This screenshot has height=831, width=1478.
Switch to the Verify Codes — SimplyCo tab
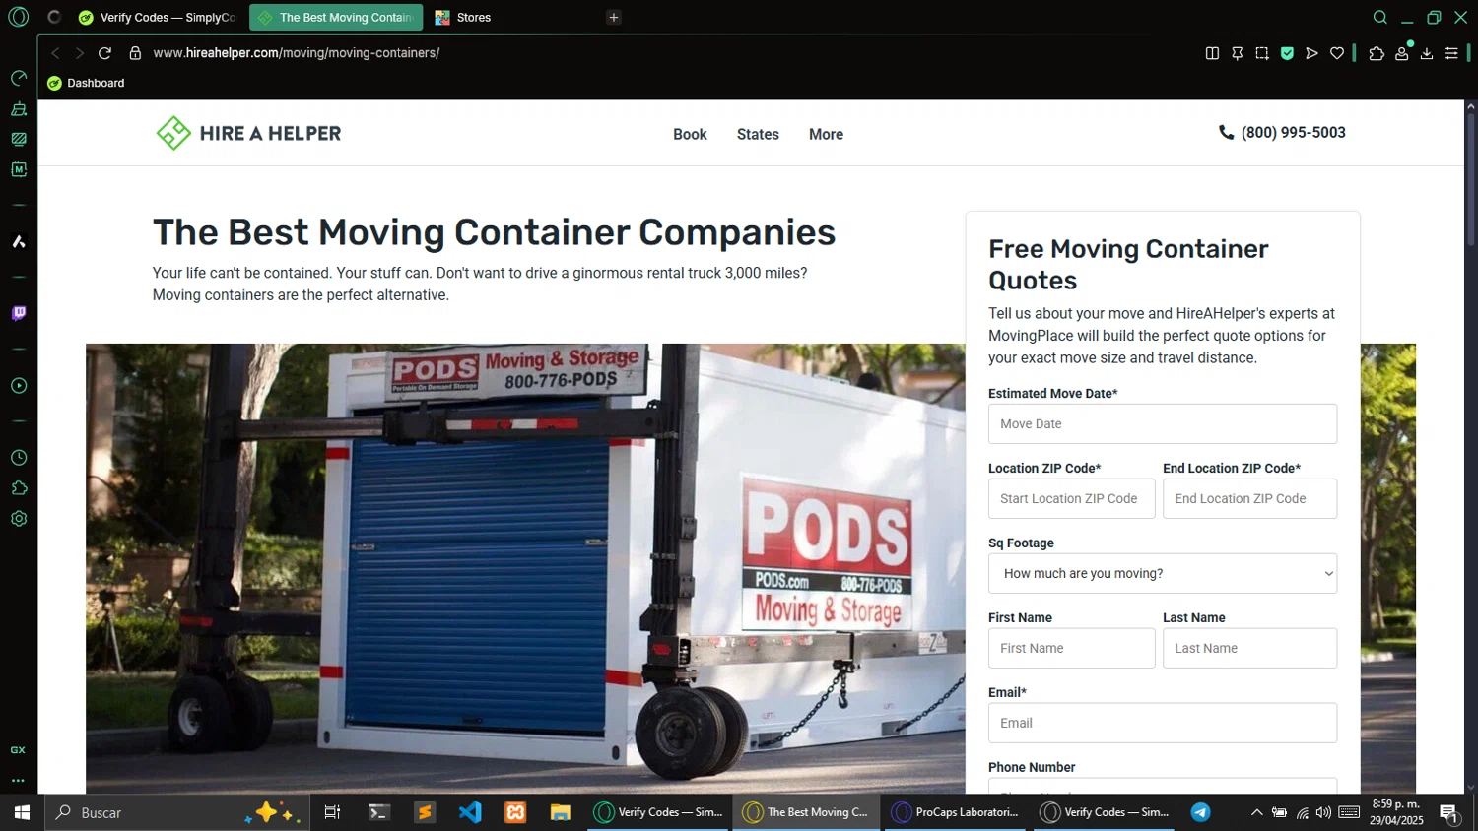pyautogui.click(x=158, y=17)
